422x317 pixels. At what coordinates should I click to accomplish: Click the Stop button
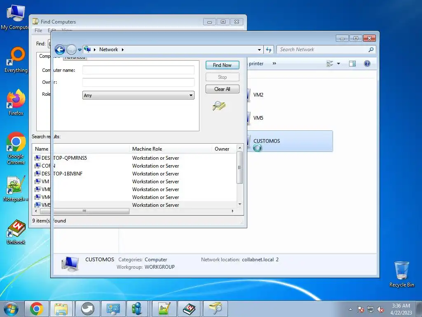[x=222, y=77]
